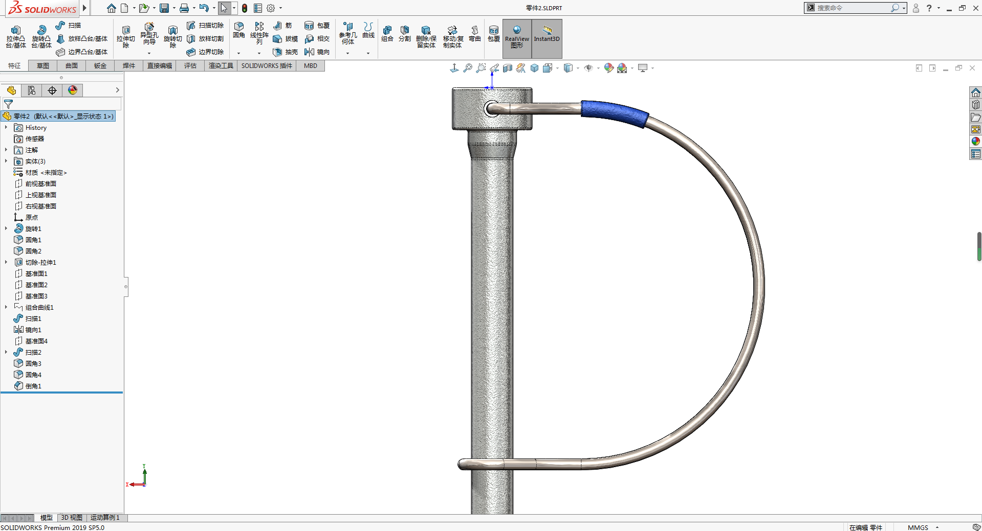Click the Section View icon in view toolbar
The image size is (982, 531).
508,68
